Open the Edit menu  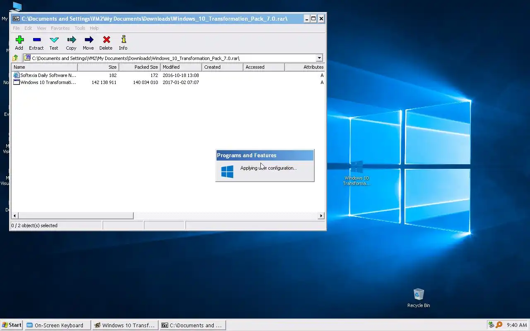coord(28,28)
